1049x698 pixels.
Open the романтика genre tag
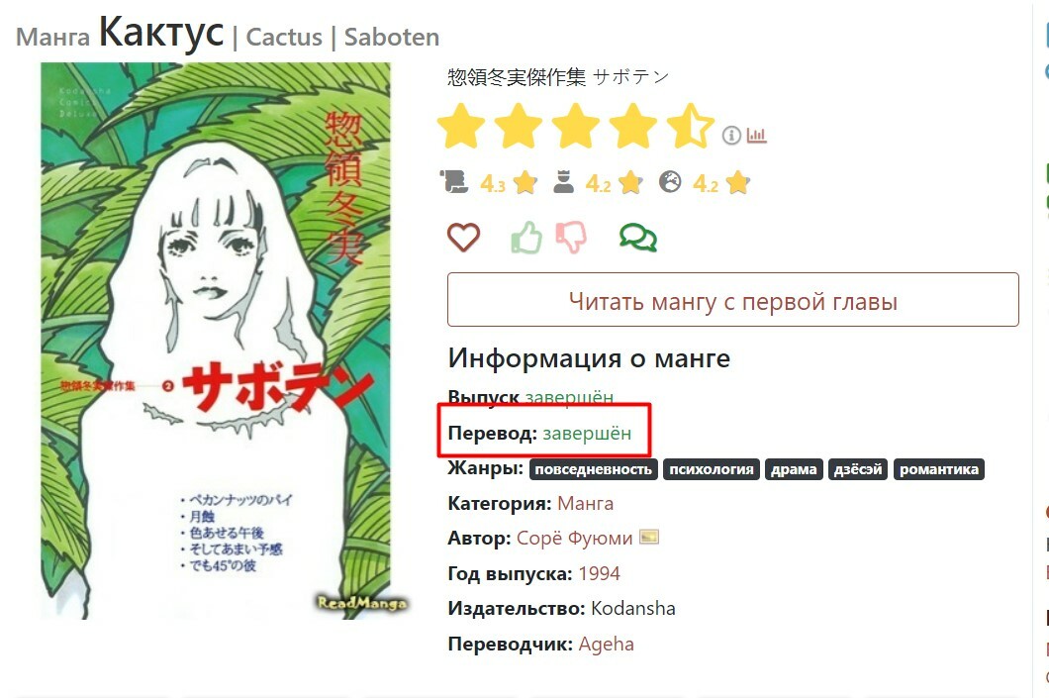[x=938, y=469]
